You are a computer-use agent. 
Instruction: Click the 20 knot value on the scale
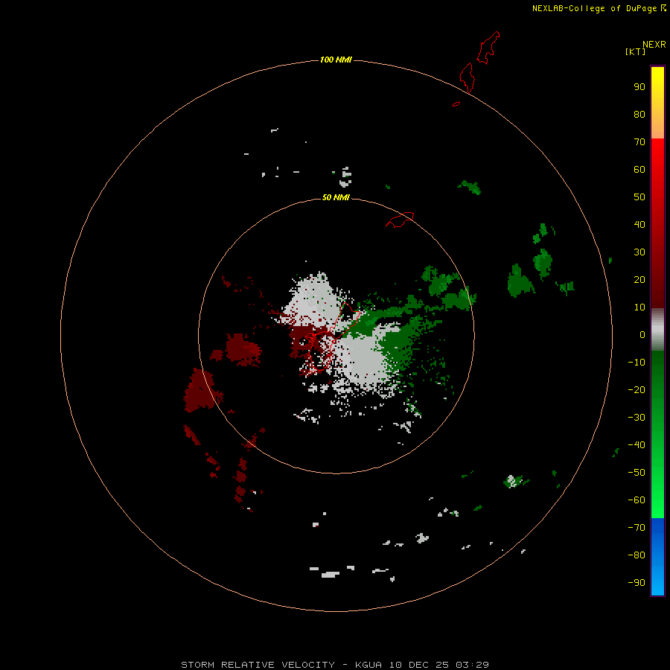pyautogui.click(x=639, y=280)
